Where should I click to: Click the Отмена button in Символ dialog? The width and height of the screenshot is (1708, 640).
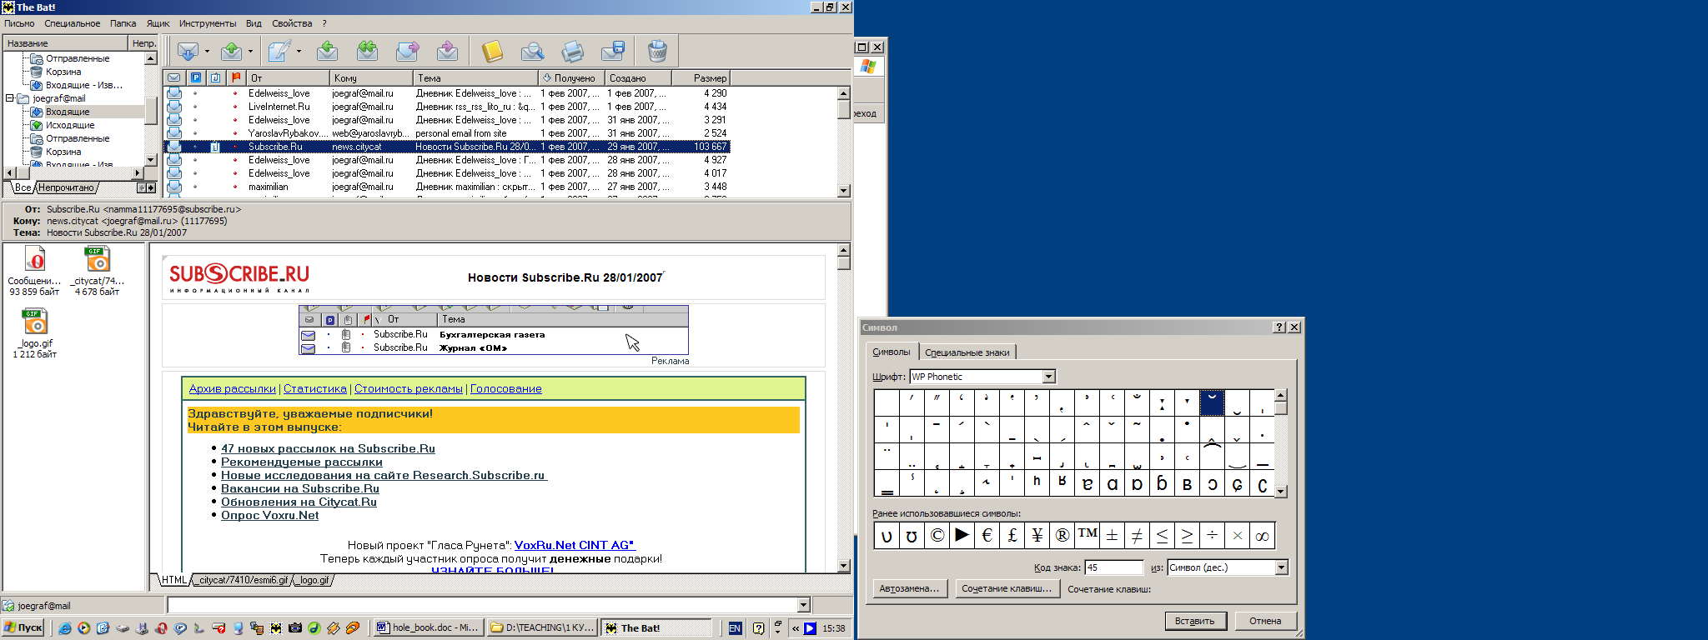[x=1265, y=621]
